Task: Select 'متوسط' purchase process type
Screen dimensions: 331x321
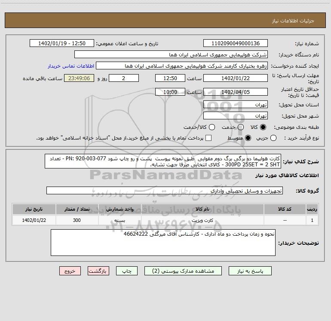Action: (241, 138)
